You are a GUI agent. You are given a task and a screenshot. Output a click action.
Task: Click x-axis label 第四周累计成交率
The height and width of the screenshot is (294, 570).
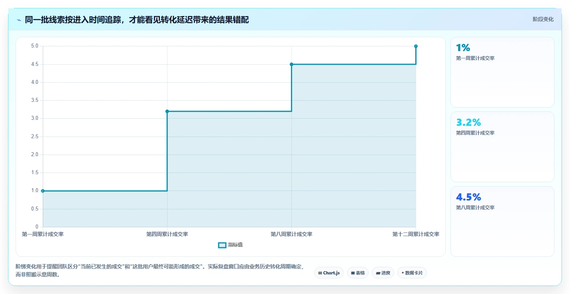click(x=167, y=234)
